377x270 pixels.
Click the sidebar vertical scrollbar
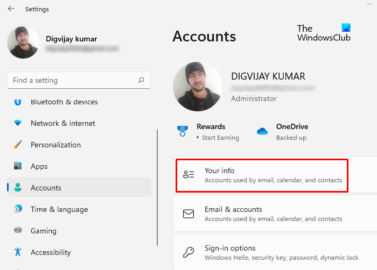pos(157,183)
